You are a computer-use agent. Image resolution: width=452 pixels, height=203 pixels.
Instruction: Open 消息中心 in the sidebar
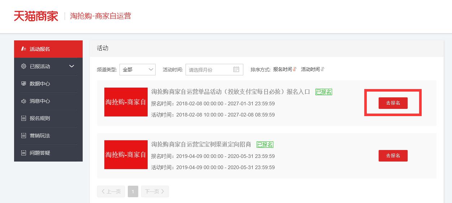click(x=48, y=101)
